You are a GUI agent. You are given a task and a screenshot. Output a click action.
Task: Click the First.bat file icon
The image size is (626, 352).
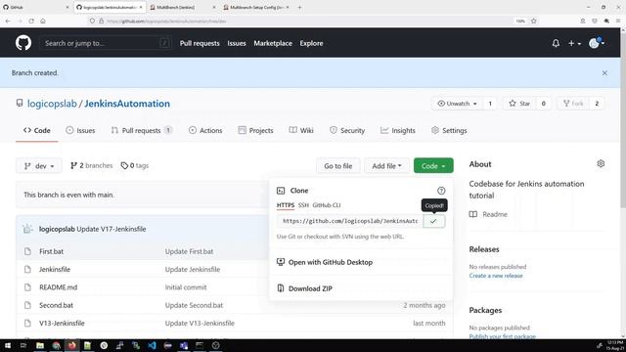(27, 251)
